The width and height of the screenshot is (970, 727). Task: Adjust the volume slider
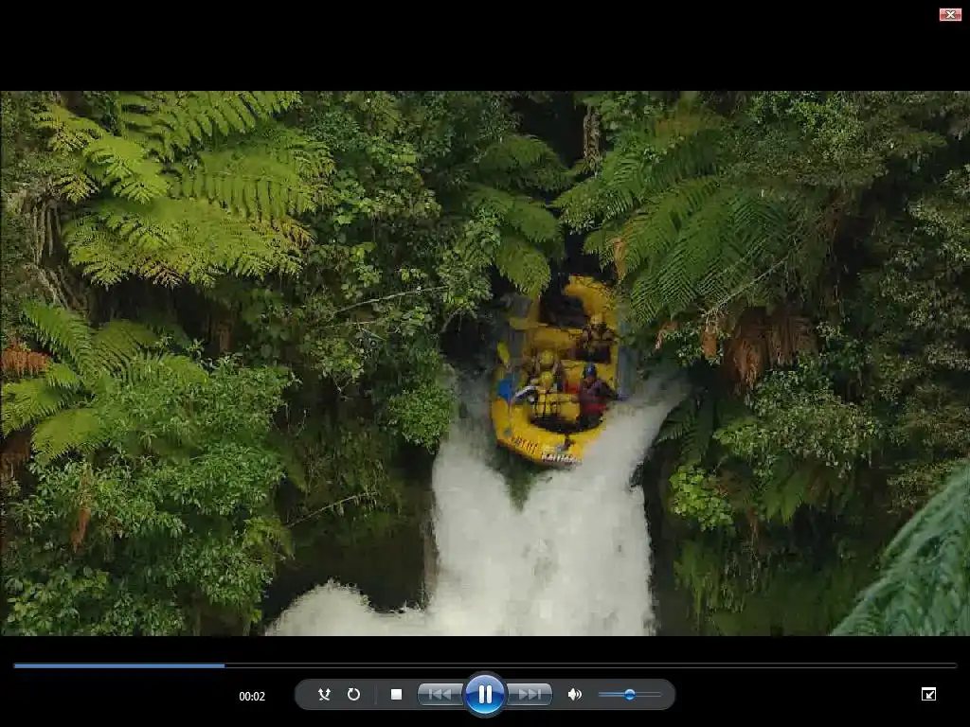coord(630,694)
